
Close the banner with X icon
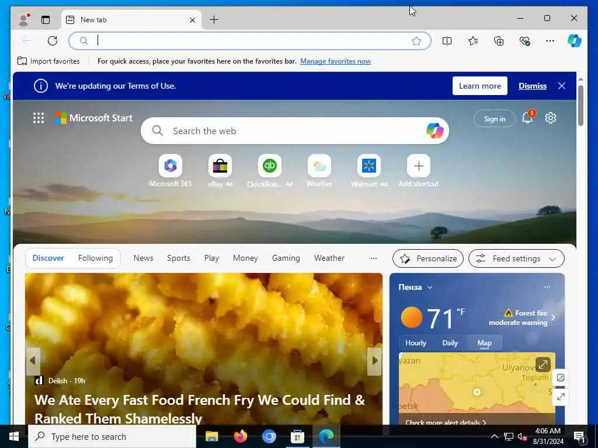point(562,86)
